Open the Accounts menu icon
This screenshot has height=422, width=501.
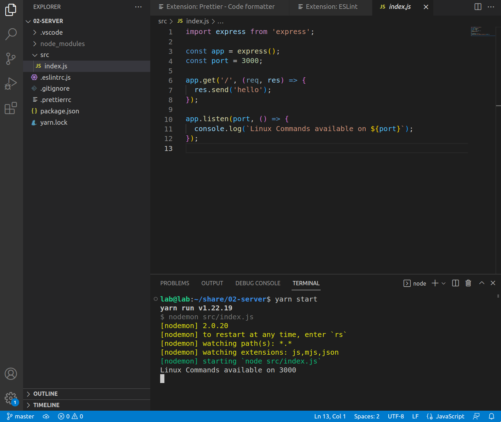tap(11, 374)
